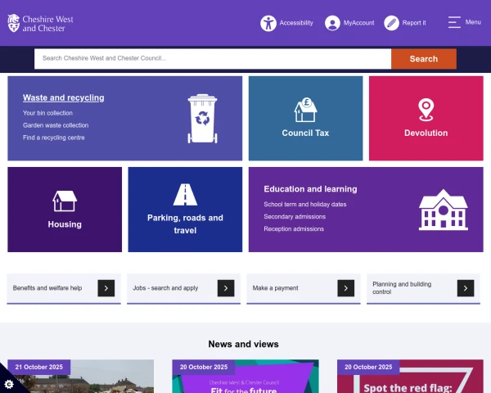491x393 pixels.
Task: Open the hamburger Menu icon
Action: click(x=454, y=23)
